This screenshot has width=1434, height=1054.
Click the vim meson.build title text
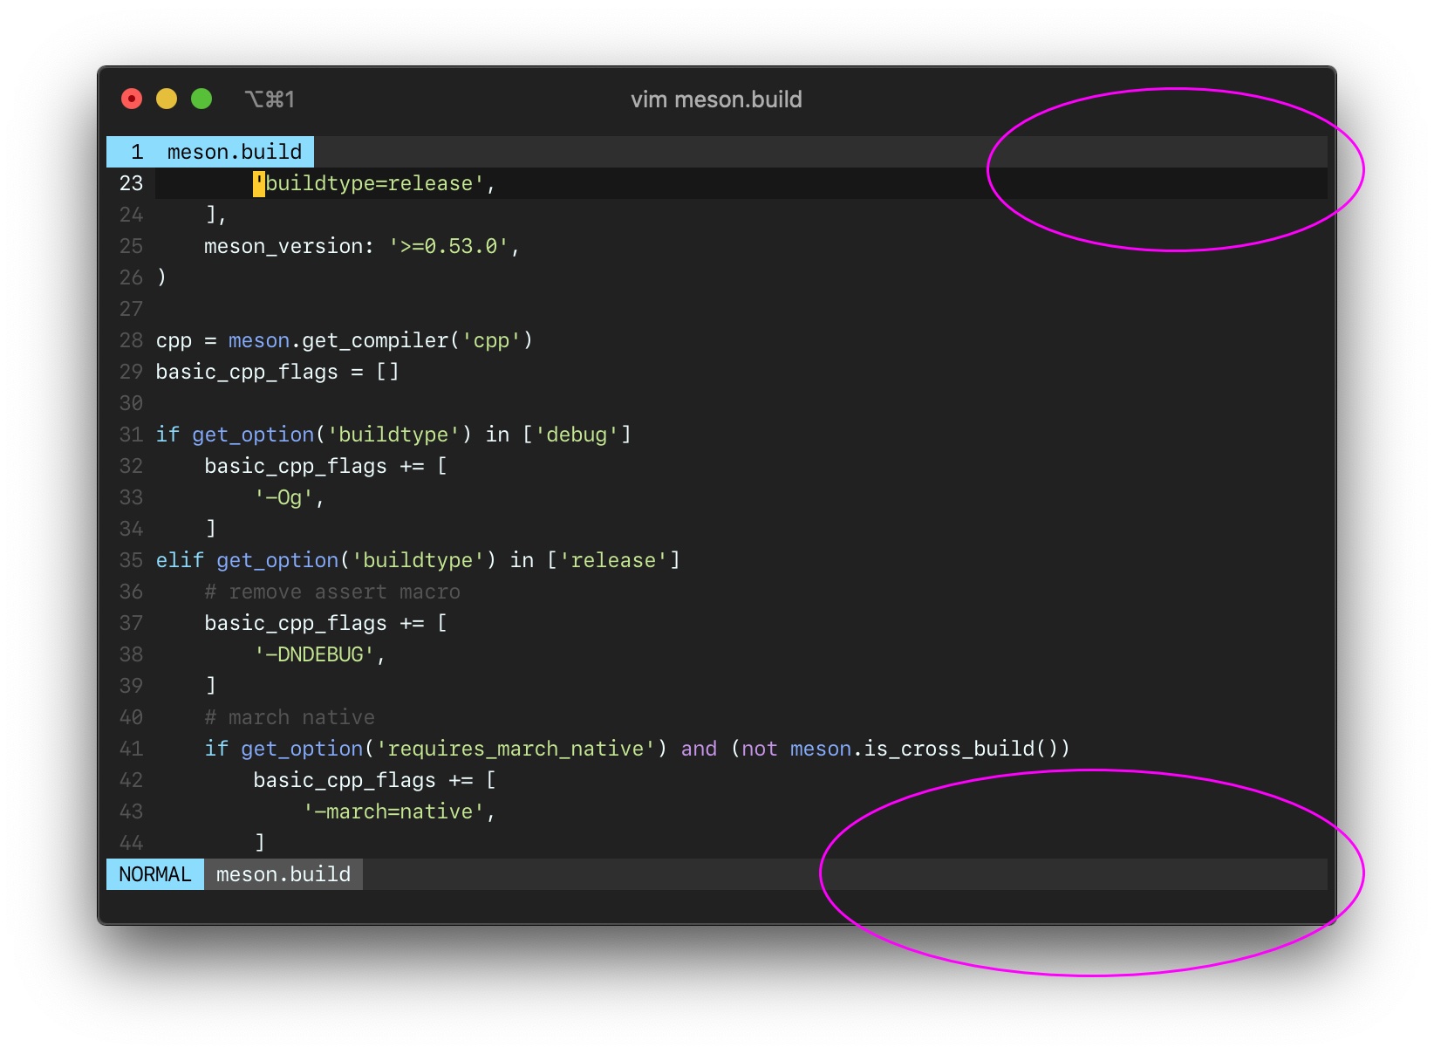tap(716, 99)
